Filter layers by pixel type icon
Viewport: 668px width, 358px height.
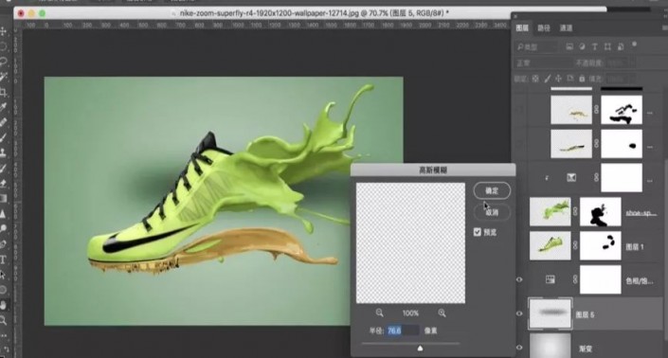(x=569, y=46)
